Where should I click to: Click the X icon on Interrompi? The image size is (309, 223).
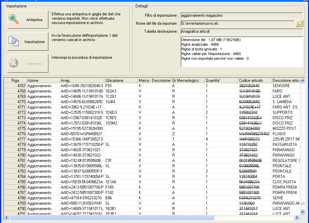(14, 63)
